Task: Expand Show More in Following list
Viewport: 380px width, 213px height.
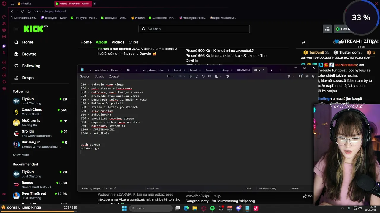Action: click(21, 155)
